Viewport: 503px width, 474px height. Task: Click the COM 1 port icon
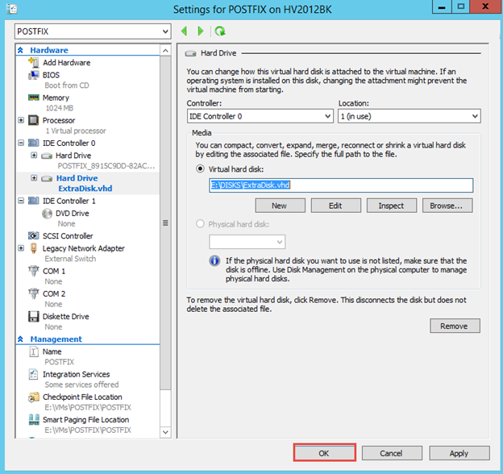coord(33,271)
